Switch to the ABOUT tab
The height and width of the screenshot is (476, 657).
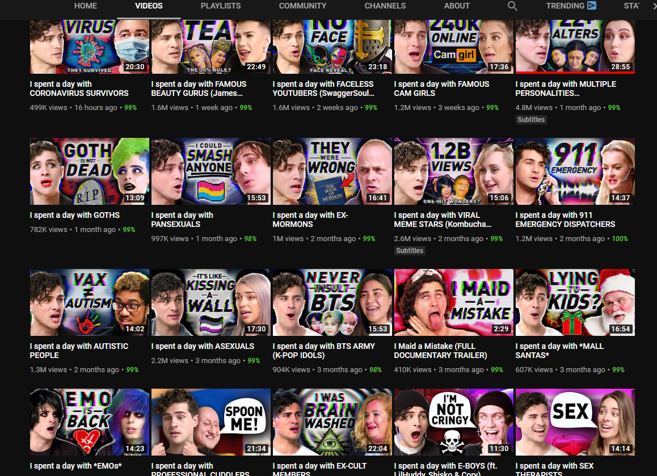click(x=457, y=6)
